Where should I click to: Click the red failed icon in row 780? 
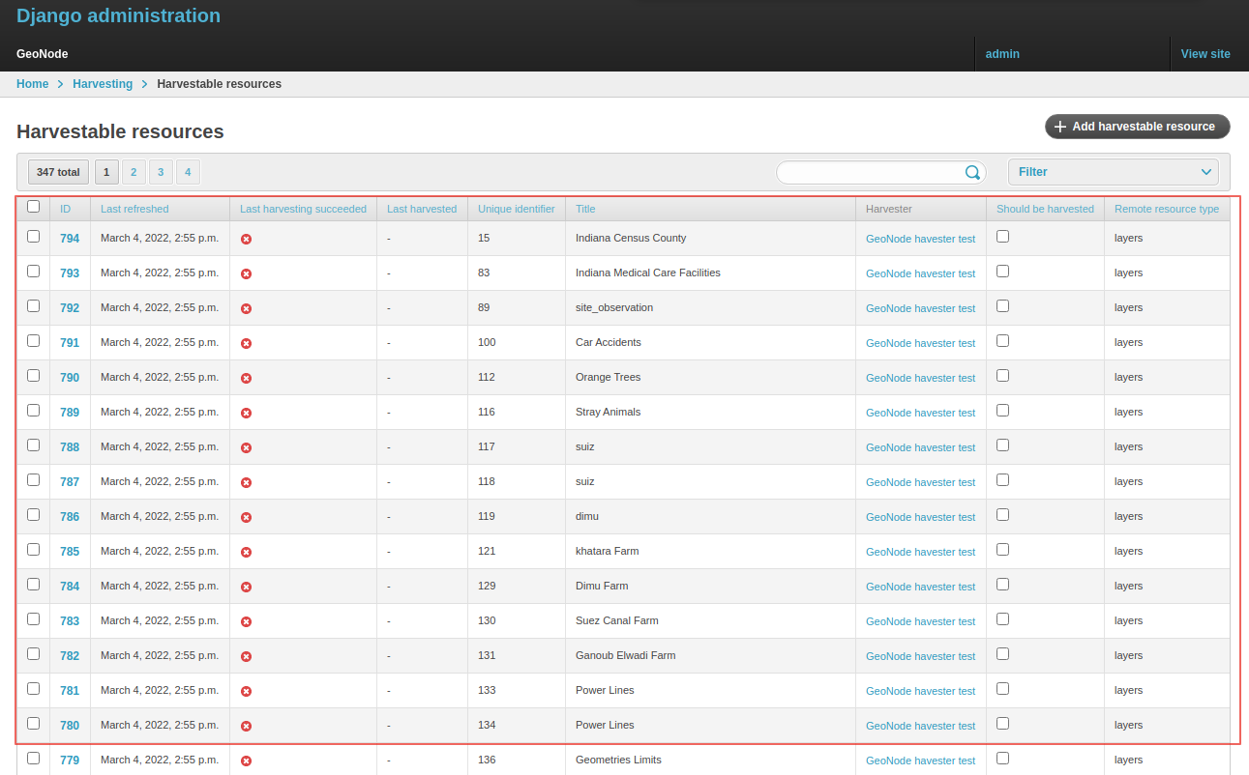[x=246, y=726]
